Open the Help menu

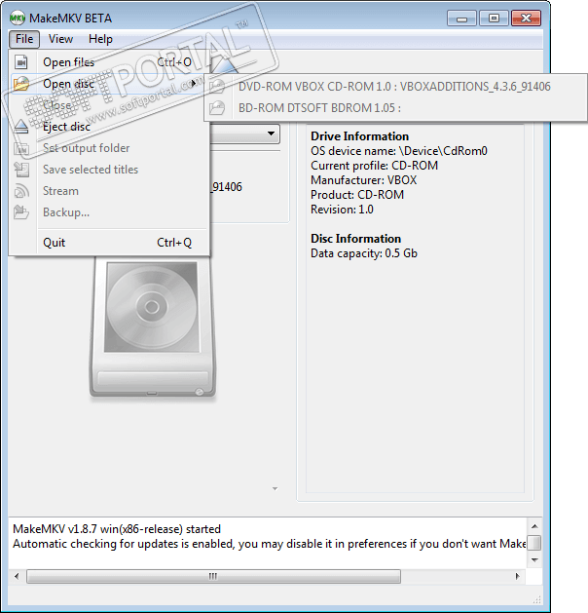(100, 39)
